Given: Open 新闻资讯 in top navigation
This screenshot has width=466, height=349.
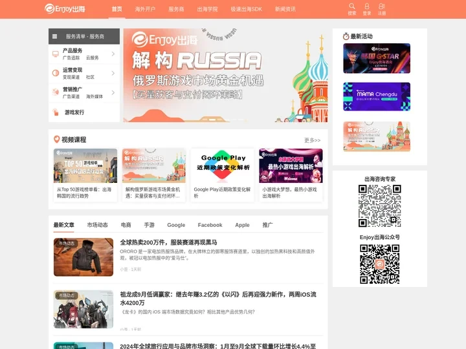Looking at the screenshot, I should tap(285, 9).
